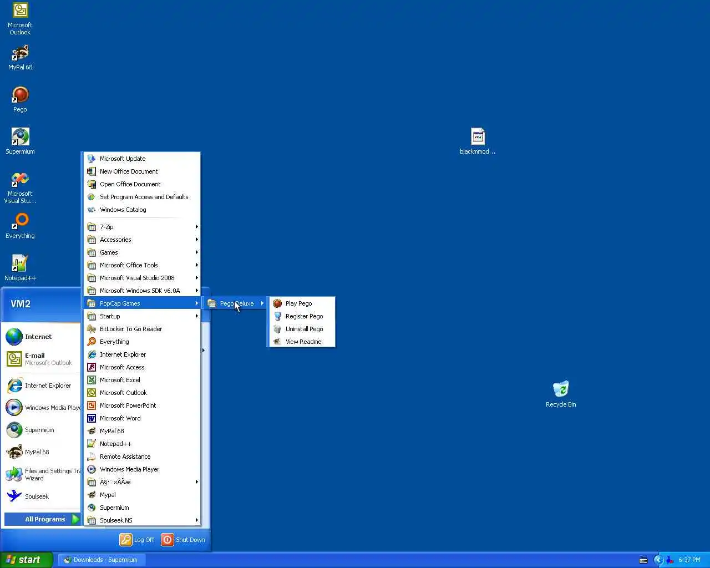Launch Notepad++ from All Programs list
Image resolution: width=710 pixels, height=568 pixels.
[142, 444]
